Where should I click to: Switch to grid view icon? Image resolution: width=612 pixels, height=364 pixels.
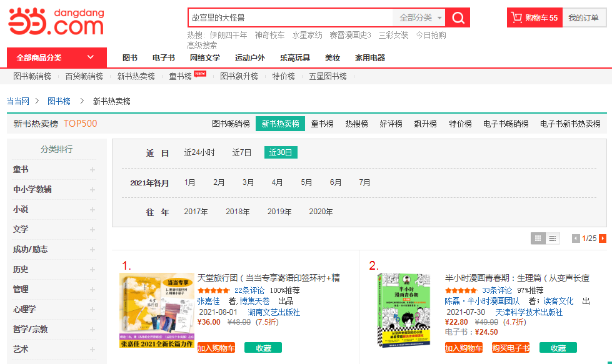coord(538,238)
